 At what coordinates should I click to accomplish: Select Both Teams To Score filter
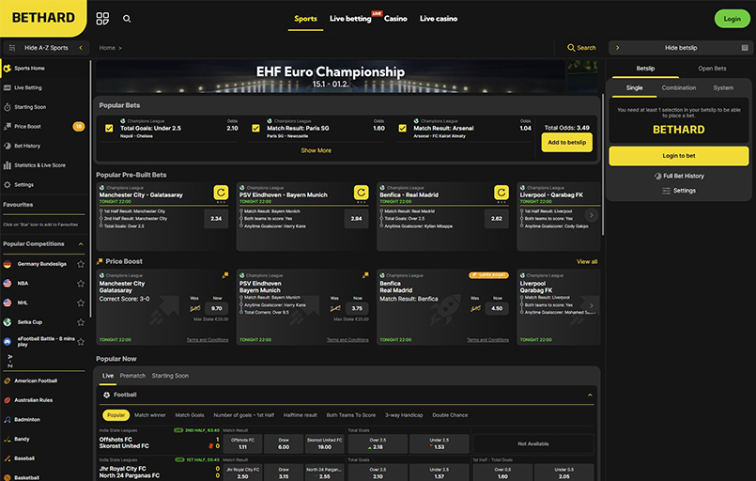coord(350,415)
